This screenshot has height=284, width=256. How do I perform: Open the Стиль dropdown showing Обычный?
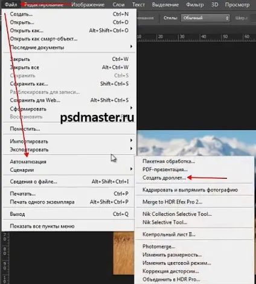[x=205, y=18]
